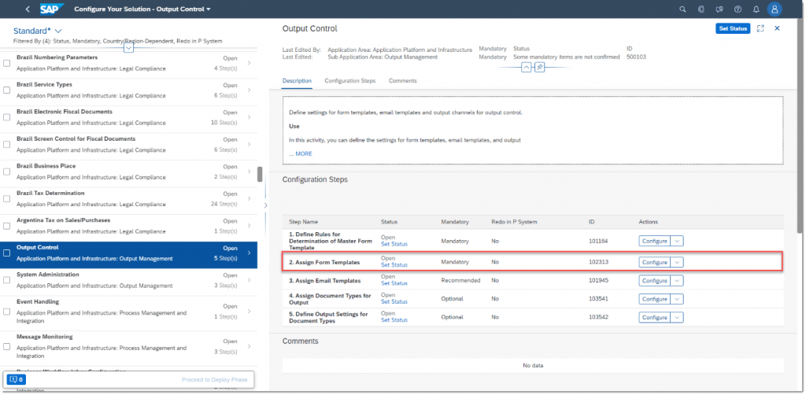Click Configure for Assign Form Templates
The height and width of the screenshot is (395, 806).
[654, 262]
